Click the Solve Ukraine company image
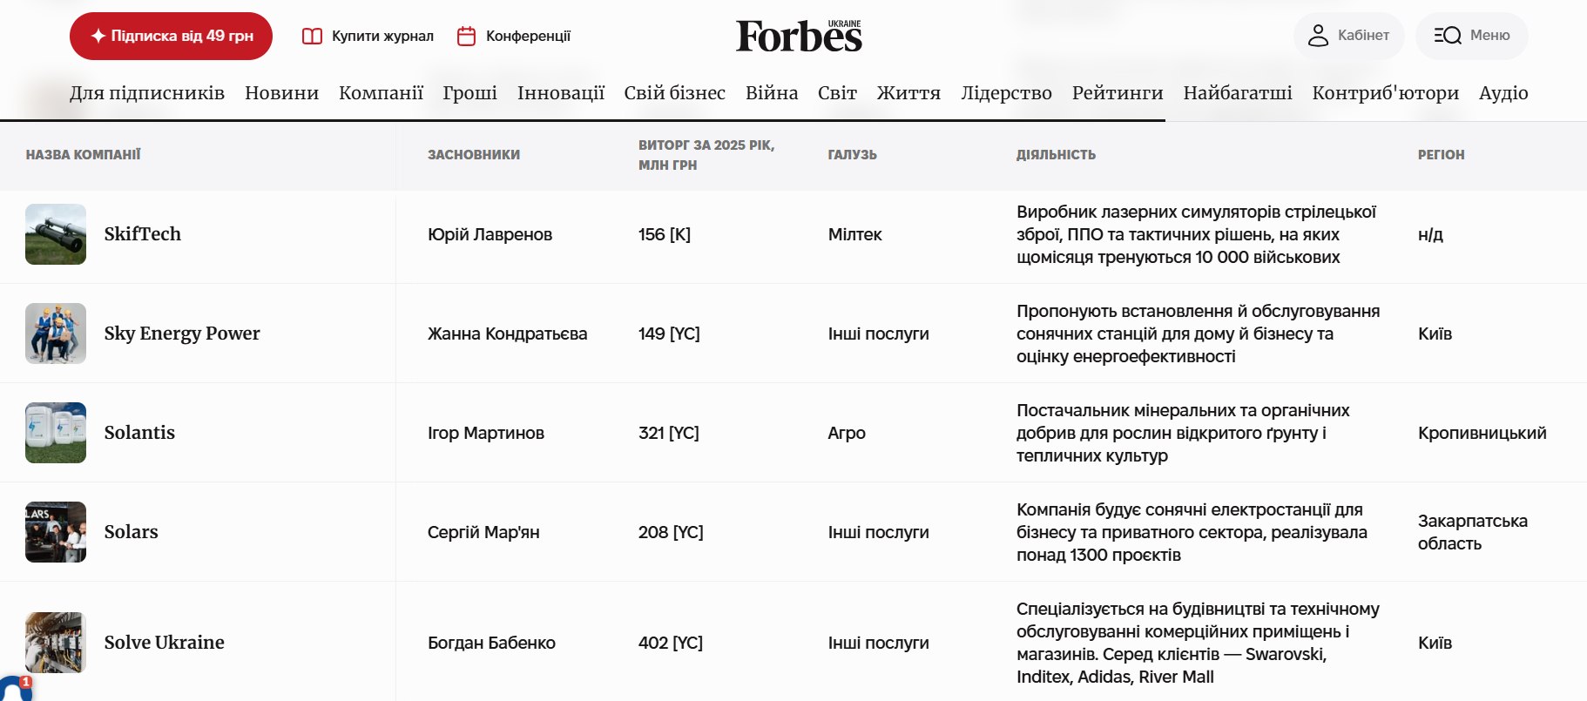Viewport: 1587px width, 701px height. point(56,643)
